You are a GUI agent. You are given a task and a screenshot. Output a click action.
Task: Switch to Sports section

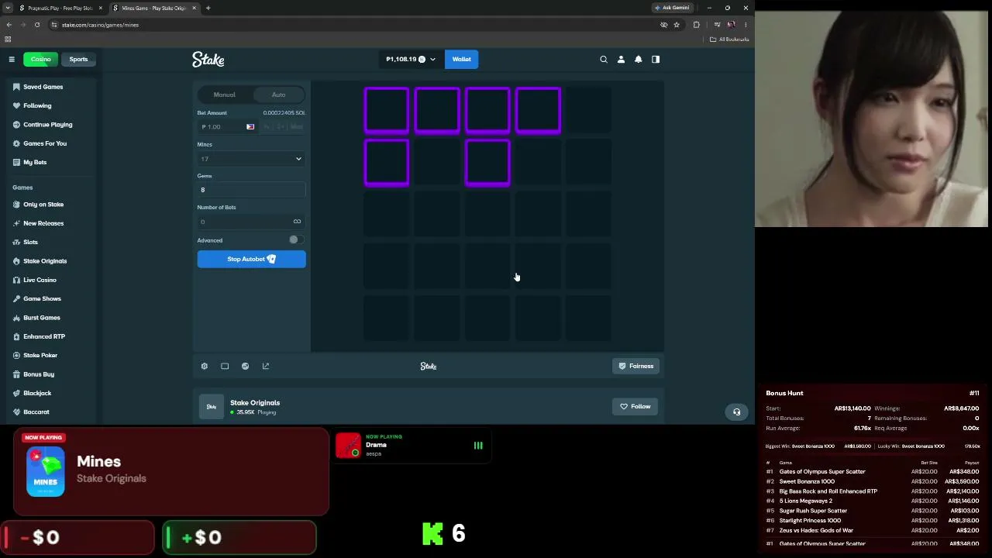(78, 59)
